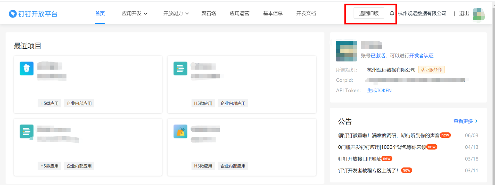Click the 03/18 announcement date
This screenshot has height=185, width=495.
pos(472,159)
